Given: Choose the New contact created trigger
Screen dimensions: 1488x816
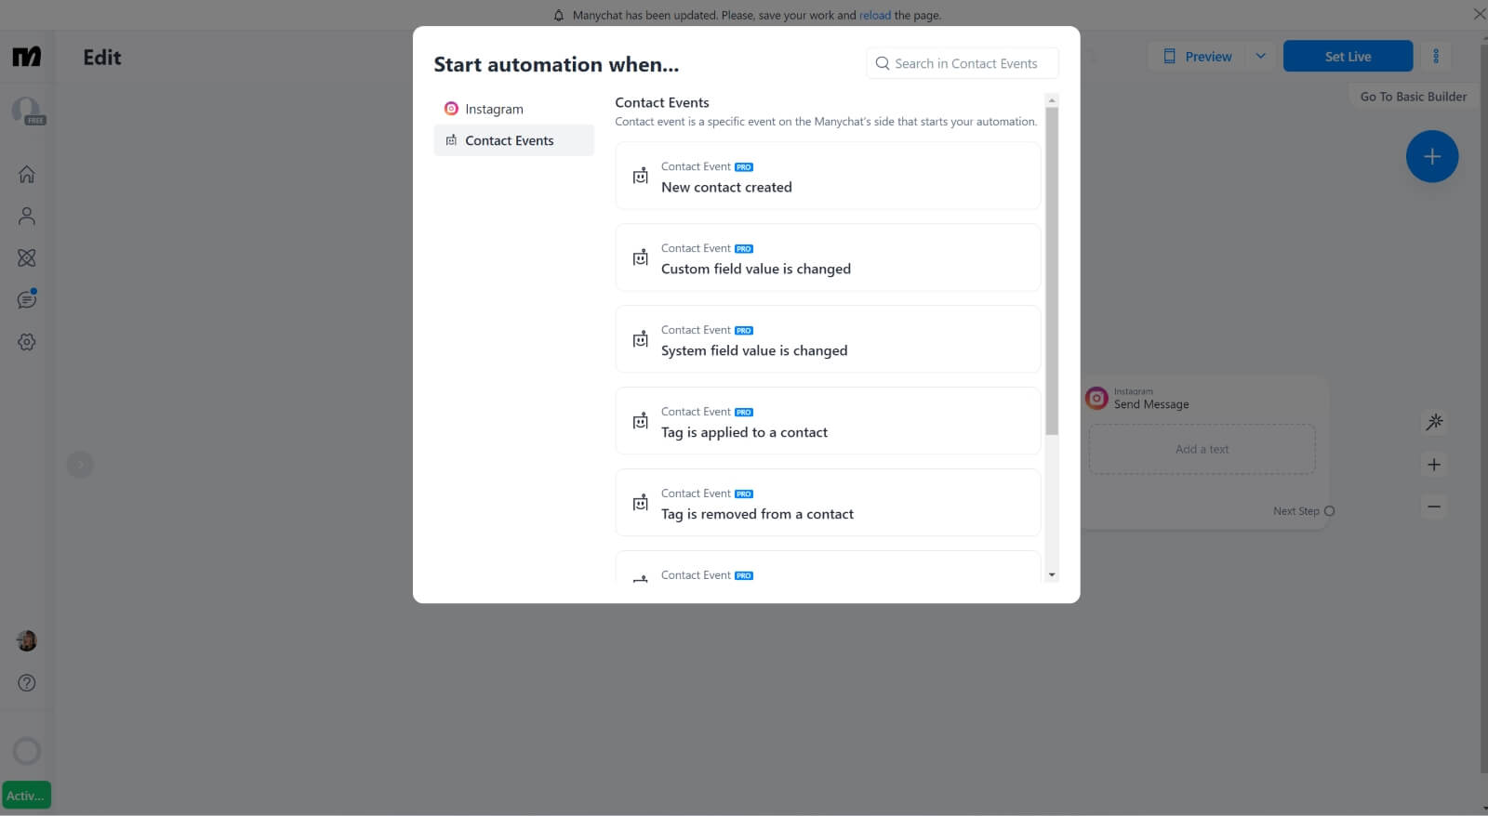Looking at the screenshot, I should click(x=828, y=176).
